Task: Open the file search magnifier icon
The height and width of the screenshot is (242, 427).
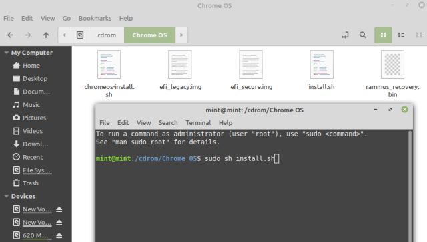Action: [363, 35]
